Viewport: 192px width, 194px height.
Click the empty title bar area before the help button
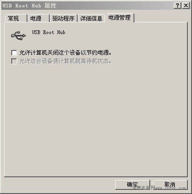[x=115, y=6]
